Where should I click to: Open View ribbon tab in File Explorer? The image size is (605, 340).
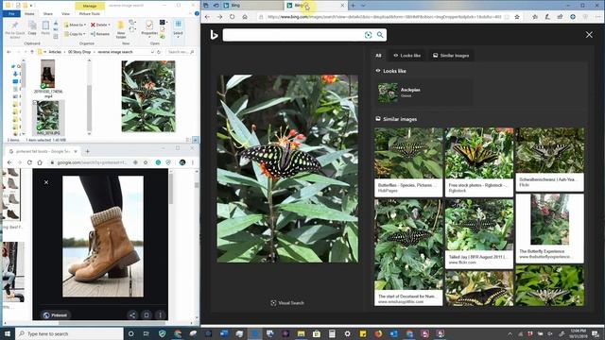pos(65,13)
